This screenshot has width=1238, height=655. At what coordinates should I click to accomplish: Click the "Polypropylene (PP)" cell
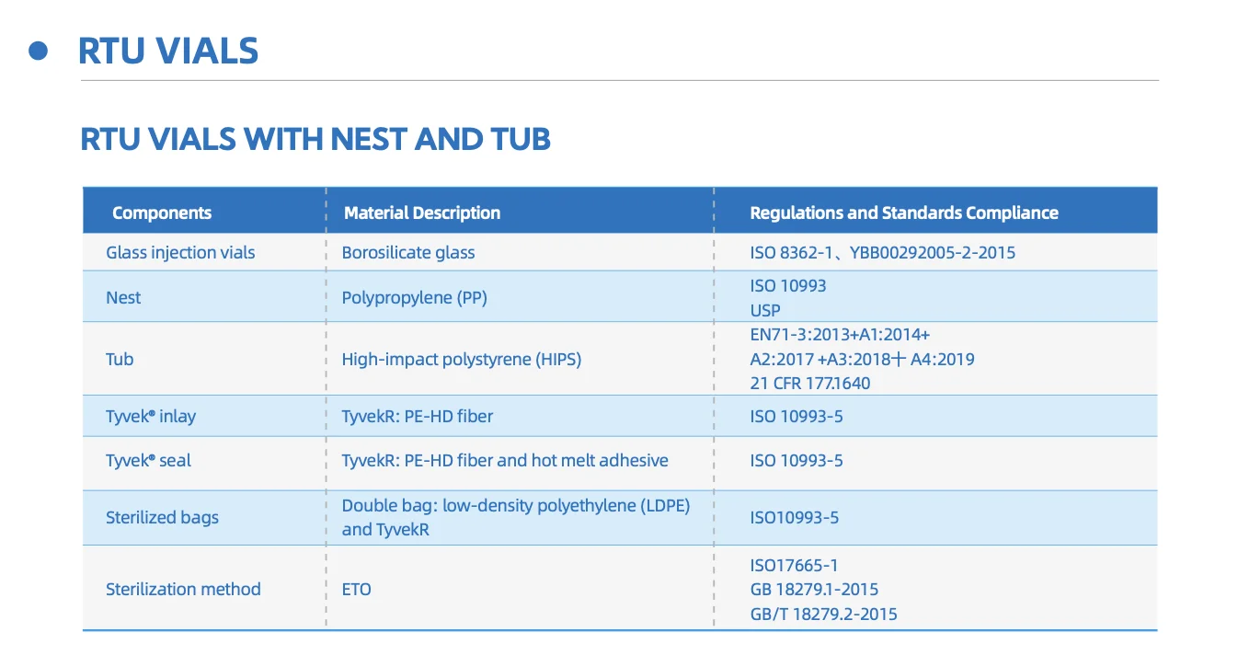(414, 297)
